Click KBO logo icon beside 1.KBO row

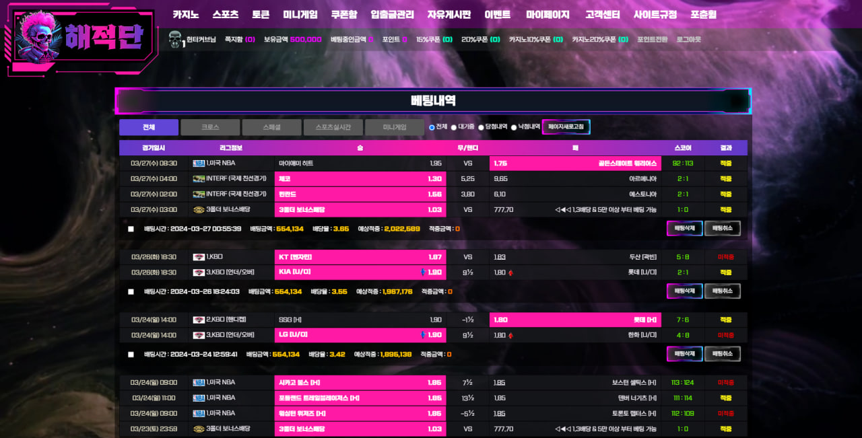199,257
